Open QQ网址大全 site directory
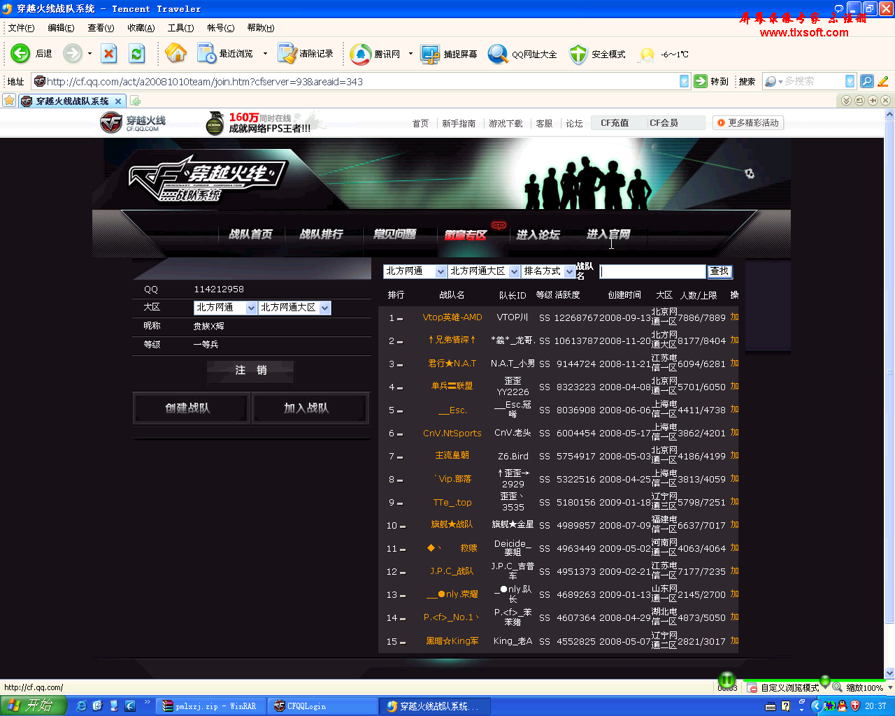 pos(522,54)
